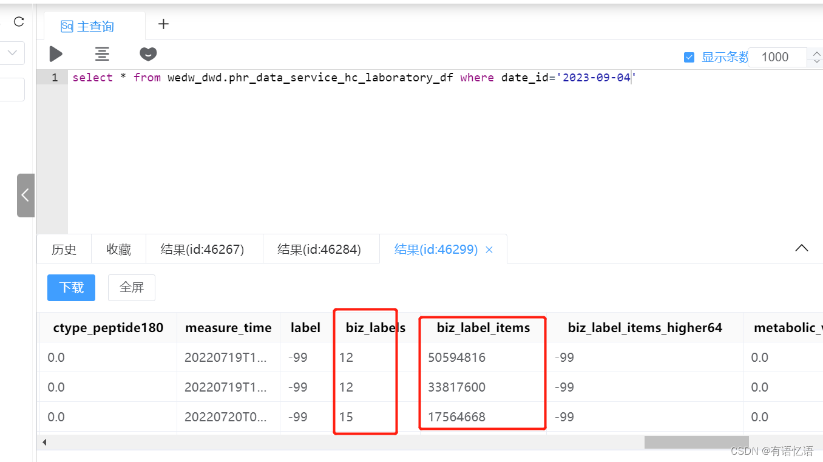This screenshot has width=823, height=462.
Task: Switch to the 收藏 tab
Action: tap(118, 250)
